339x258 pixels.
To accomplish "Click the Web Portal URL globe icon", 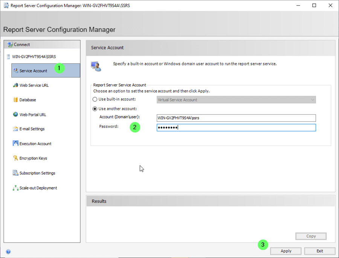I will [x=15, y=114].
